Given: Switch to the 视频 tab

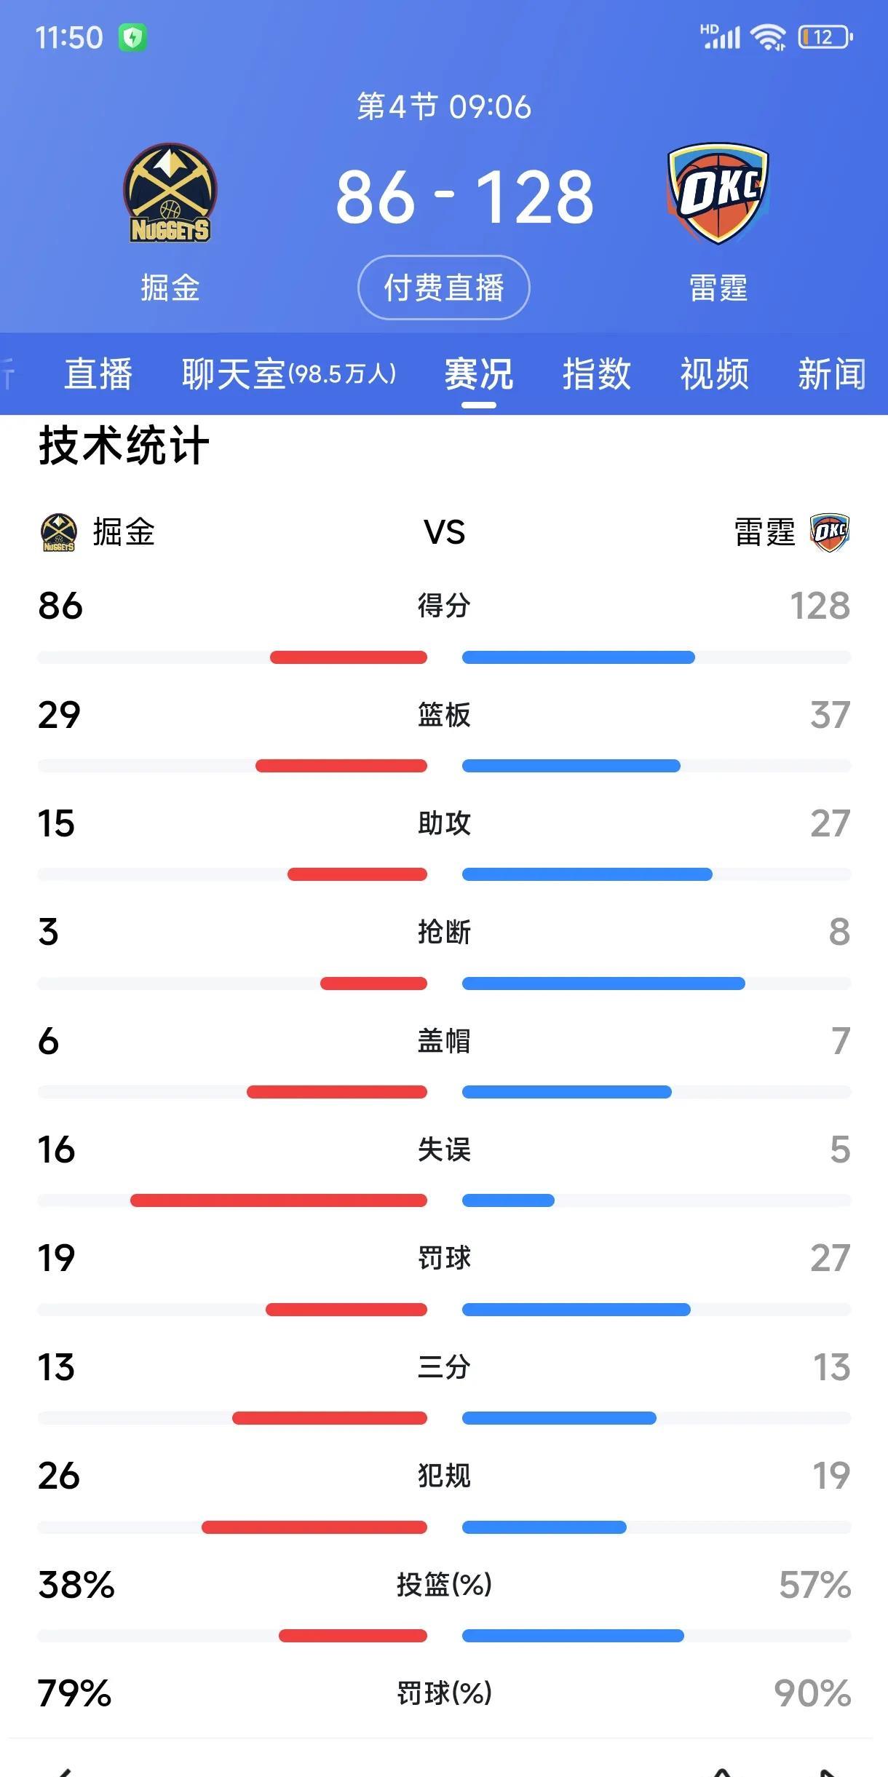Looking at the screenshot, I should click(715, 374).
